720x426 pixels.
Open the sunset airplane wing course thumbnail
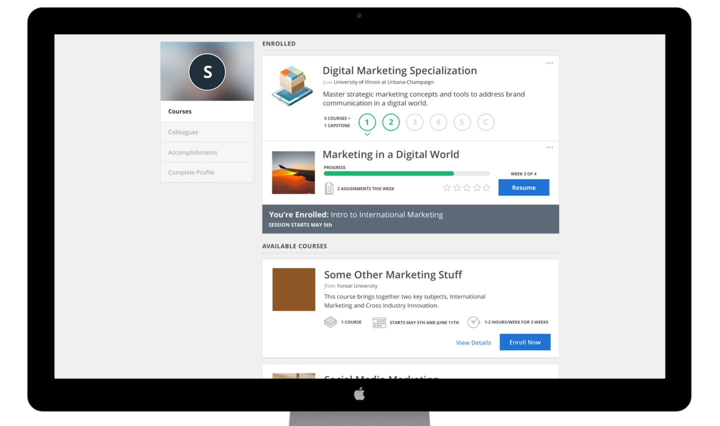(x=293, y=172)
